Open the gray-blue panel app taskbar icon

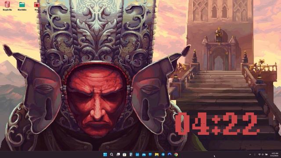[131, 154]
